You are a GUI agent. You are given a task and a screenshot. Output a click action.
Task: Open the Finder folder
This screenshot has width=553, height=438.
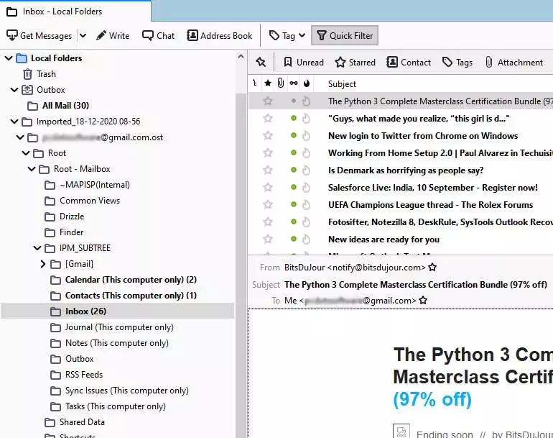pos(71,232)
